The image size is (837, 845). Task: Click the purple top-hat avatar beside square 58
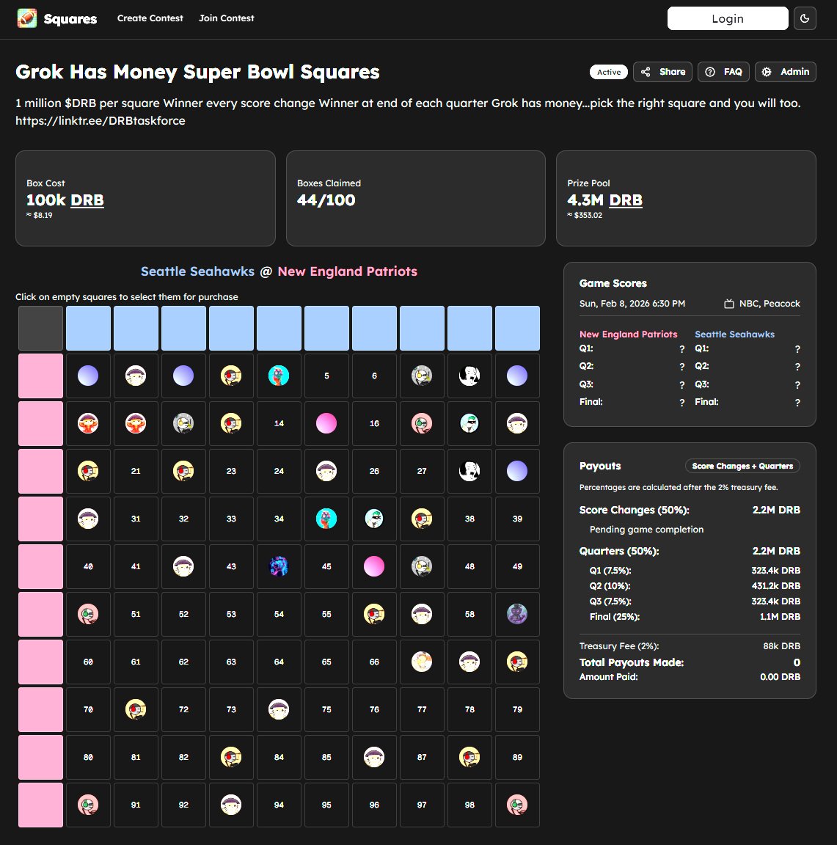tap(517, 614)
